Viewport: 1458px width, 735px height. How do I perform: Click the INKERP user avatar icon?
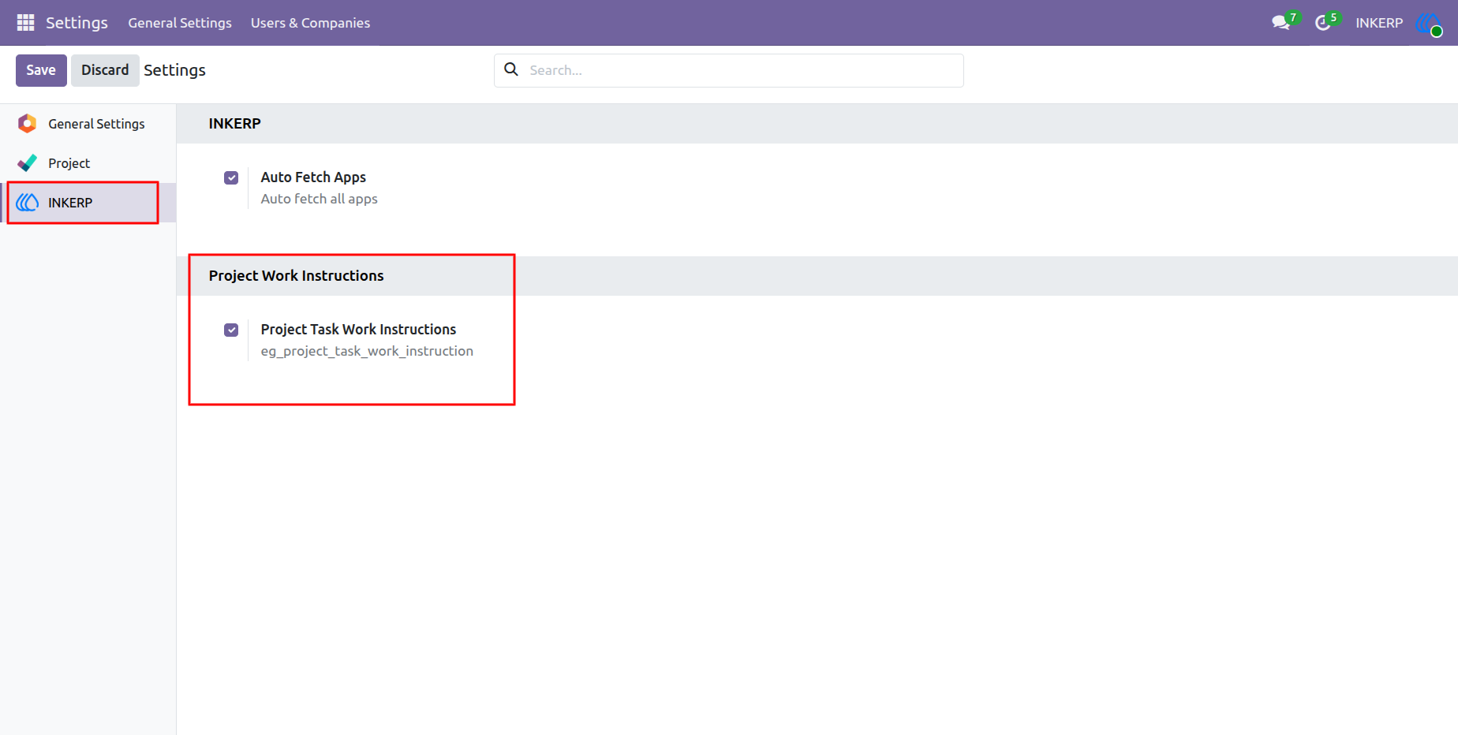(x=1429, y=24)
